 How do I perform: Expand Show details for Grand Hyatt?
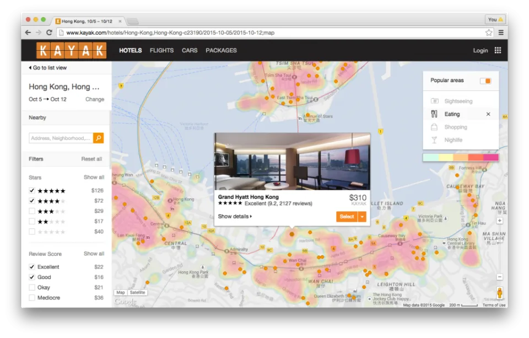[235, 217]
